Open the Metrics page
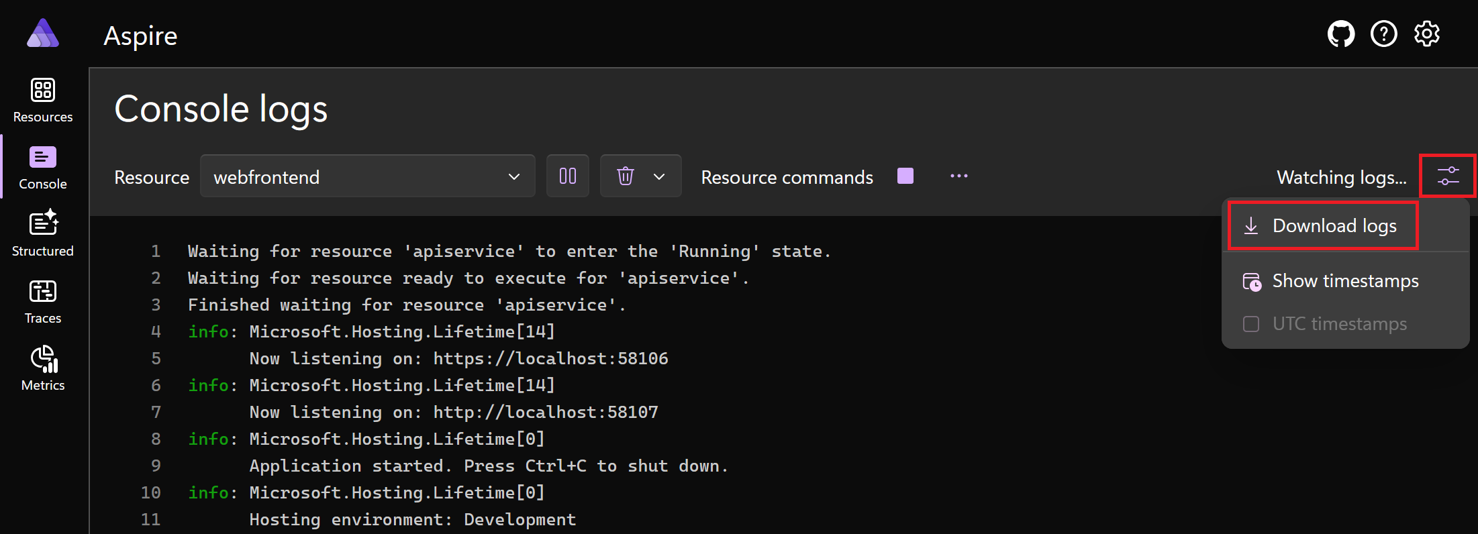 (x=43, y=369)
